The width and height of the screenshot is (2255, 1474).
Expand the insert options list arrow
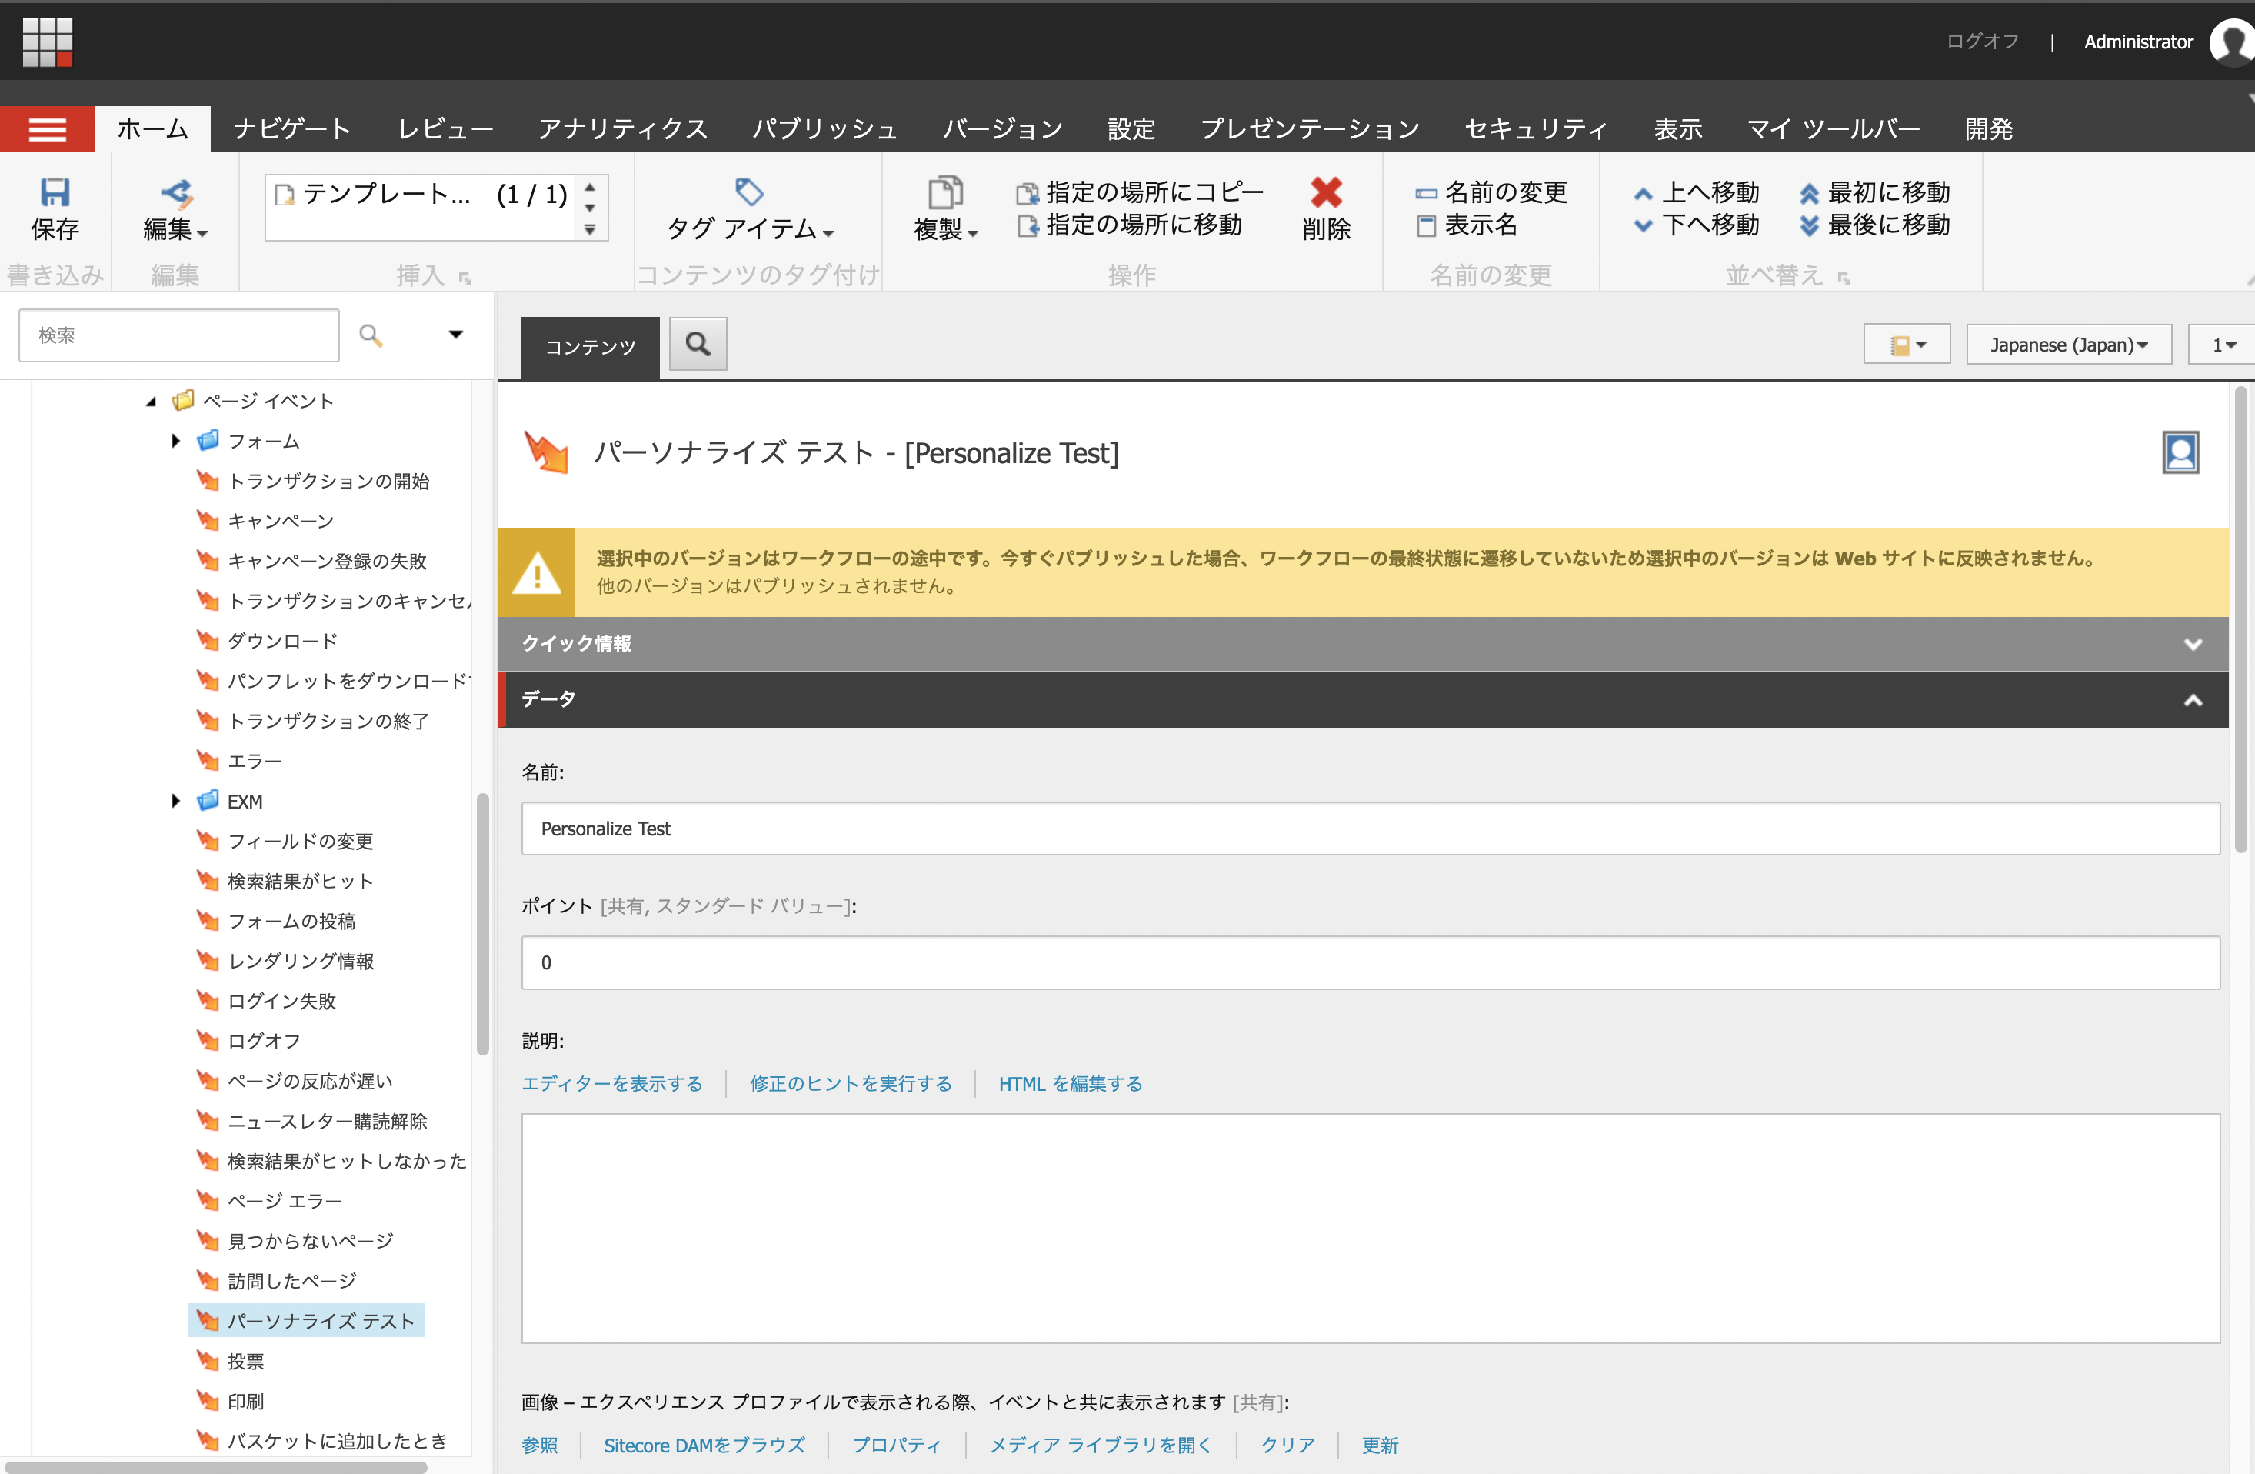pos(589,230)
